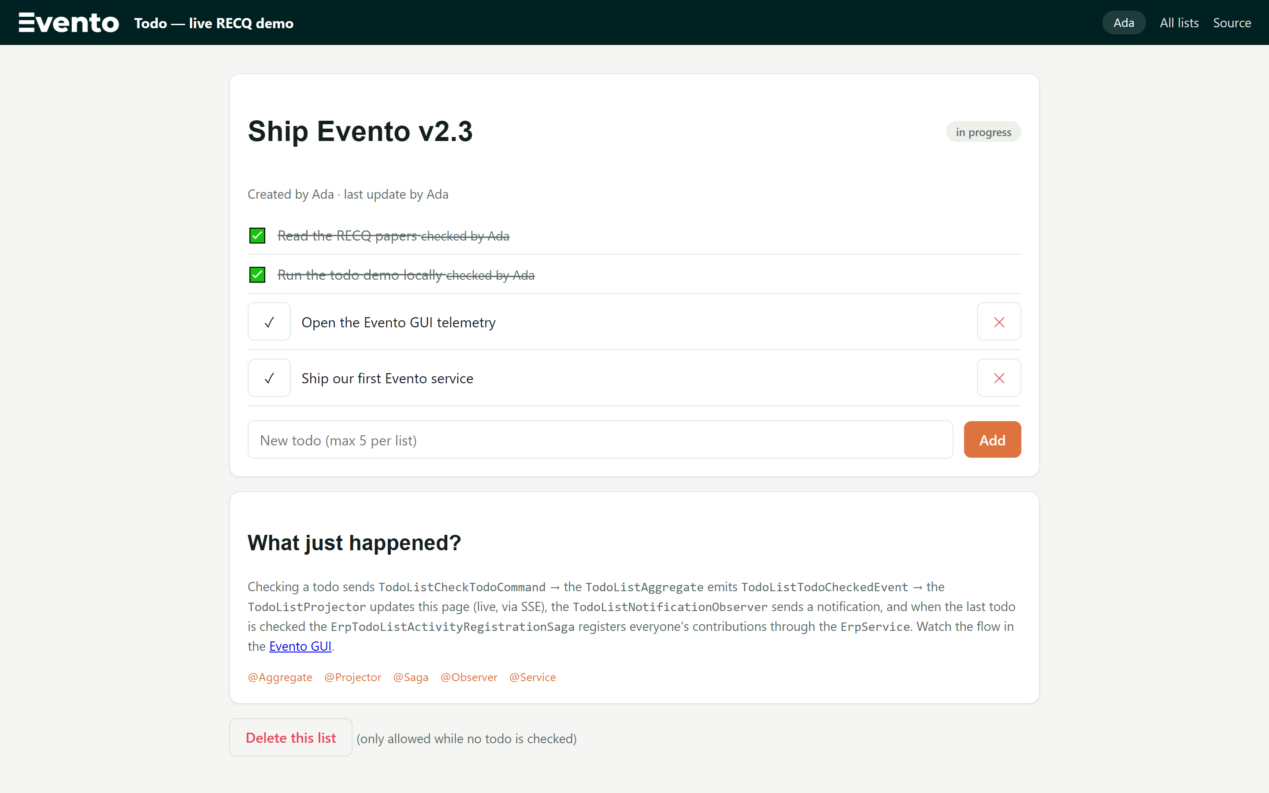Viewport: 1269px width, 793px height.
Task: Click the 'in progress' status badge
Action: click(983, 132)
